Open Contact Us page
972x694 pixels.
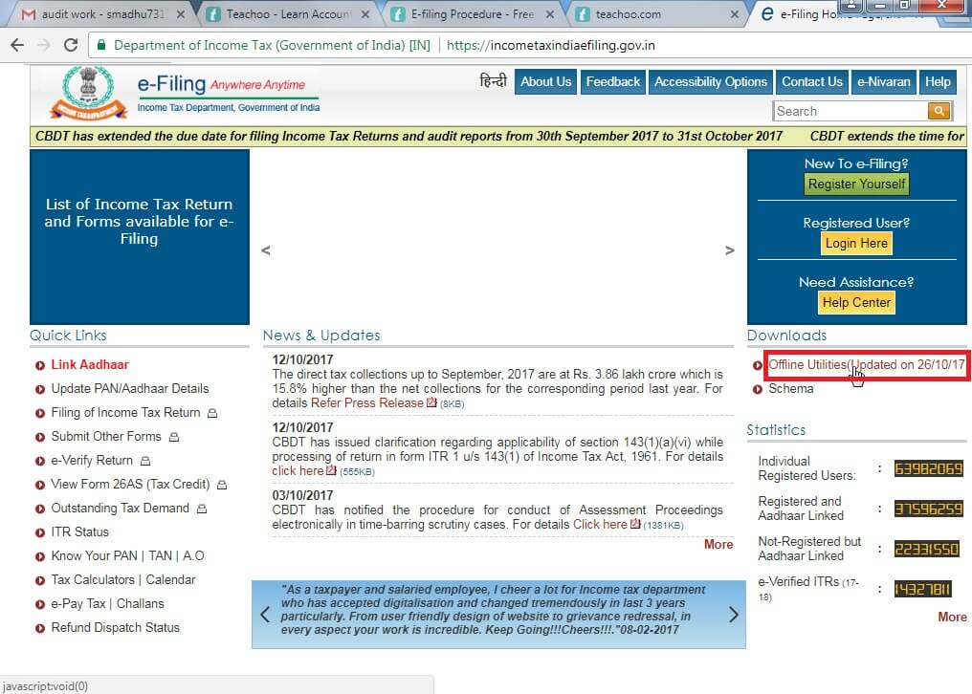pyautogui.click(x=811, y=82)
